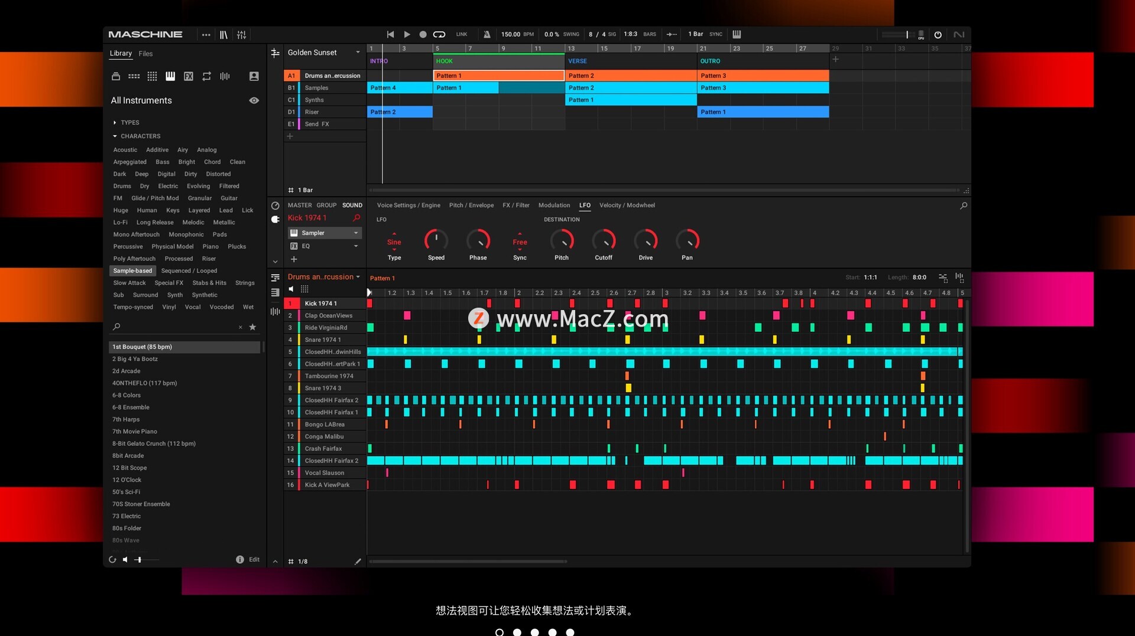Click the record button in transport

pos(423,34)
